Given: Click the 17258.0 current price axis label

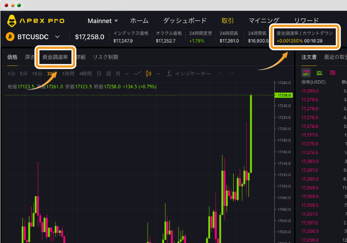Looking at the screenshot, I should [x=284, y=95].
